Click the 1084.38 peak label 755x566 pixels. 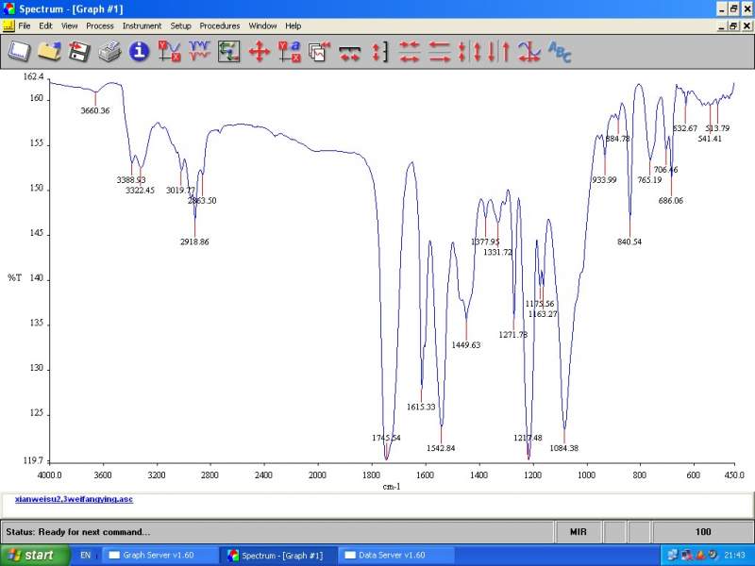tap(563, 448)
